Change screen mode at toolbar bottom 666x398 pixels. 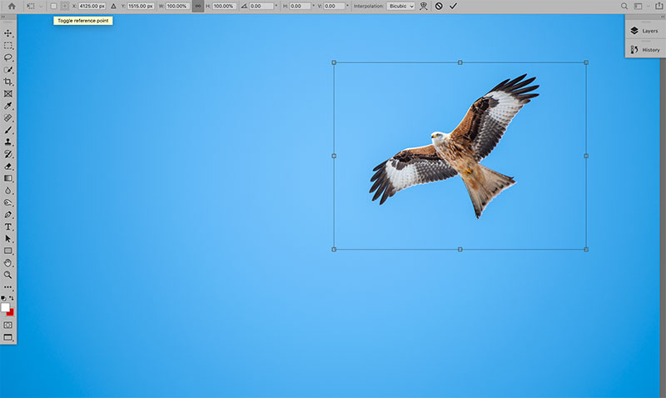(x=8, y=337)
